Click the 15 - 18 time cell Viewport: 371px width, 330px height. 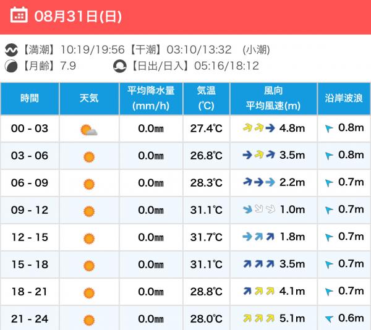click(30, 264)
